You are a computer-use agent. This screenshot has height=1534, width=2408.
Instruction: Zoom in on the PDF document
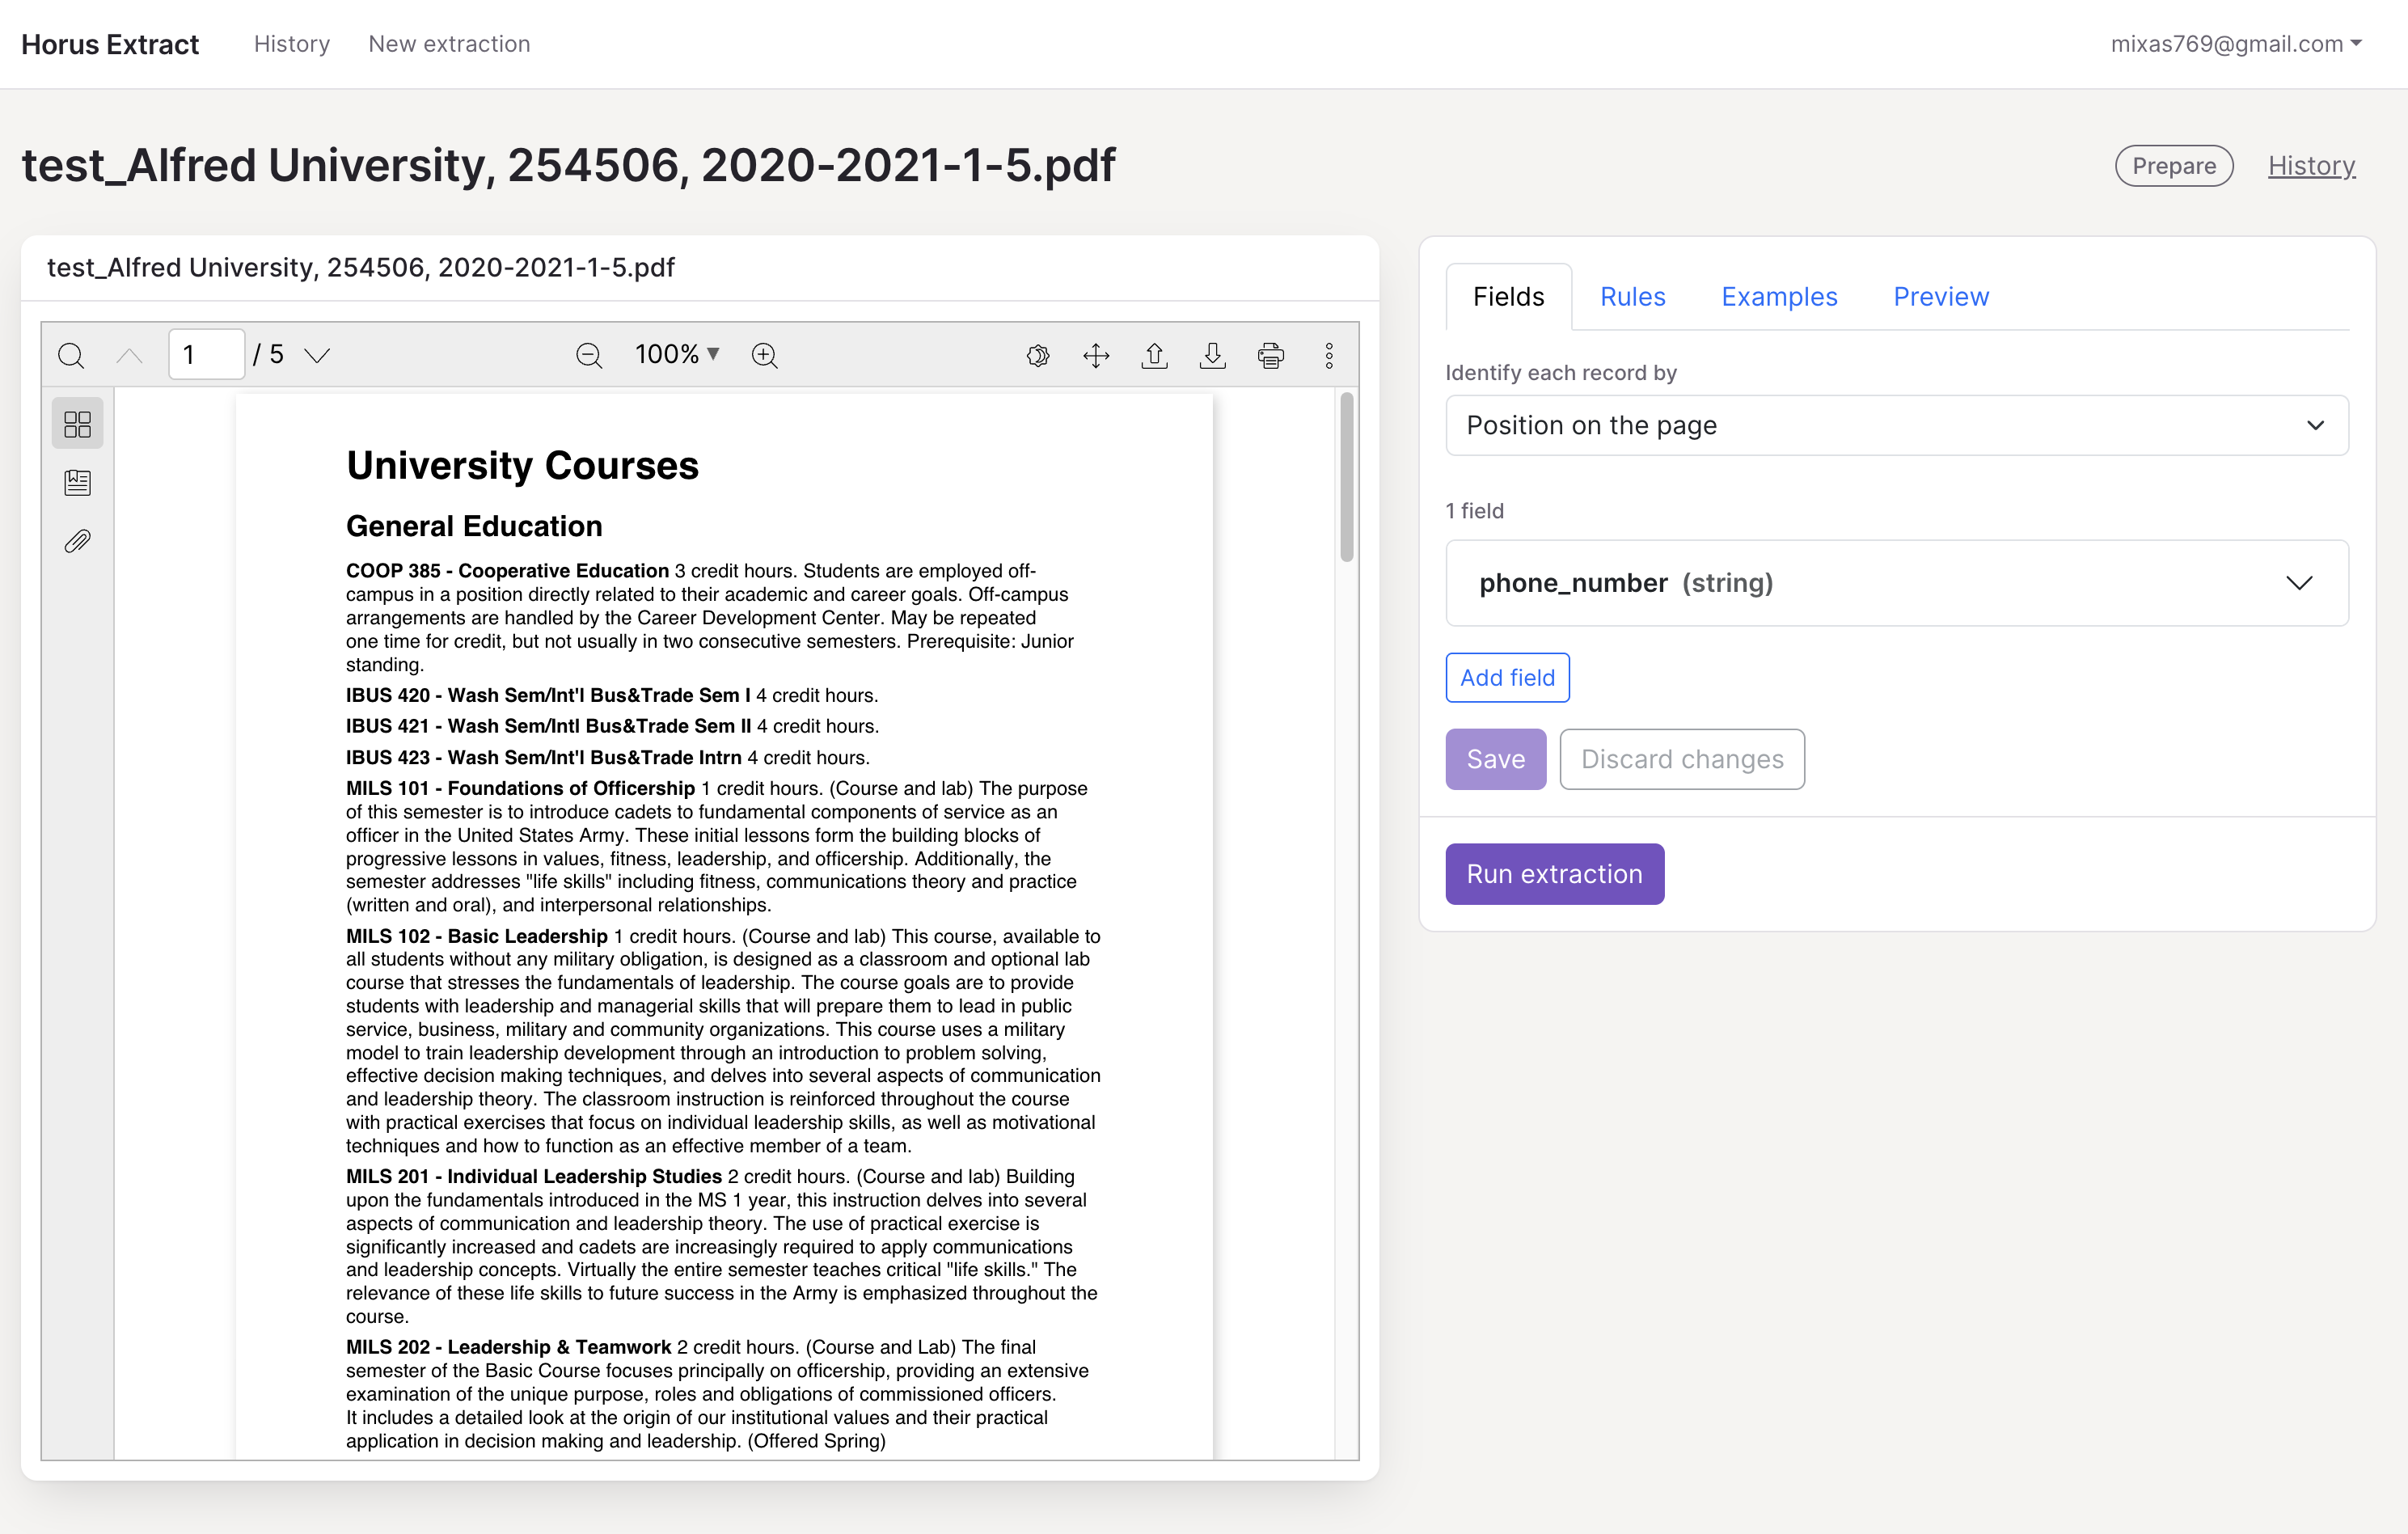point(765,355)
